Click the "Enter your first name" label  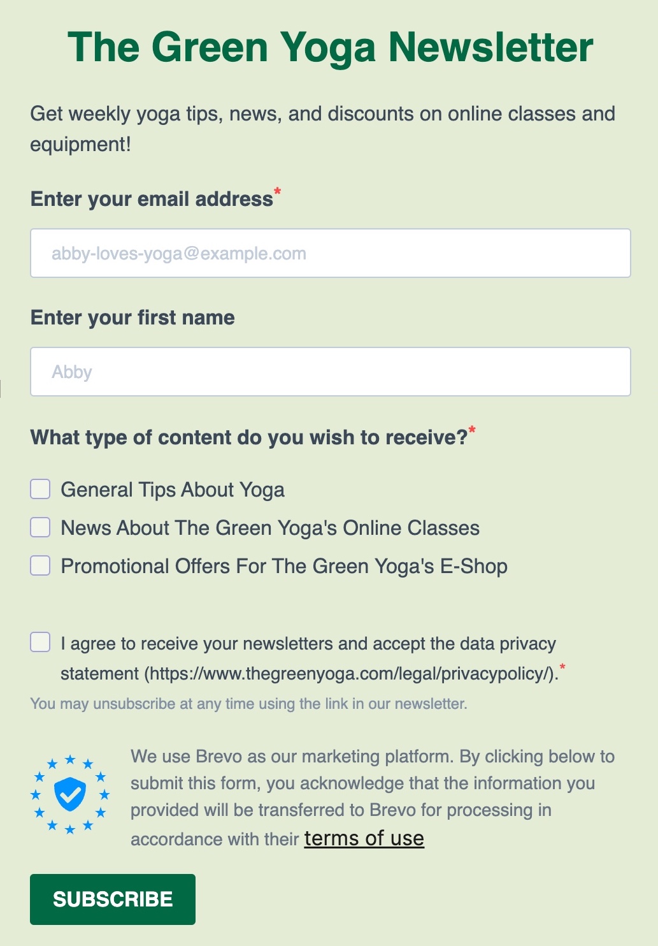(x=132, y=317)
